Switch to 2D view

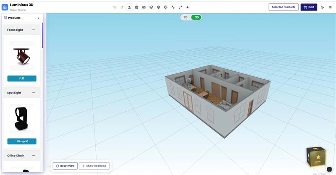point(186,17)
